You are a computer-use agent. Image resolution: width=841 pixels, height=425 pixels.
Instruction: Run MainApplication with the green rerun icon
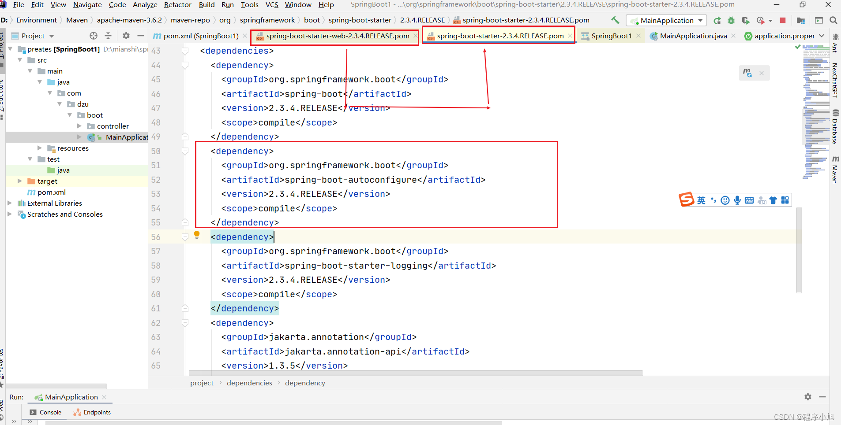click(x=717, y=20)
